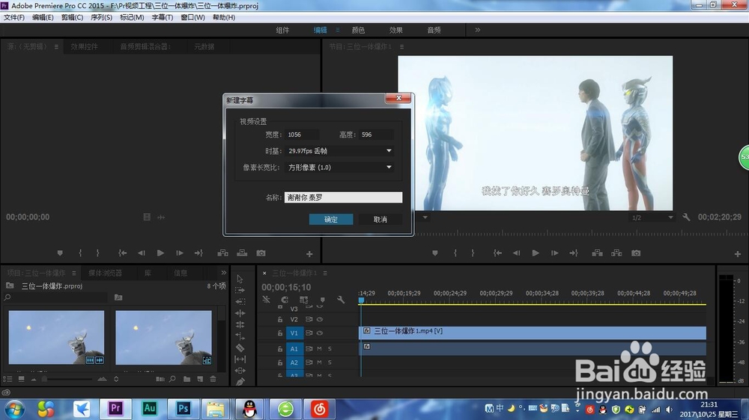Click the Find magnifier in project panel footer

(x=172, y=379)
